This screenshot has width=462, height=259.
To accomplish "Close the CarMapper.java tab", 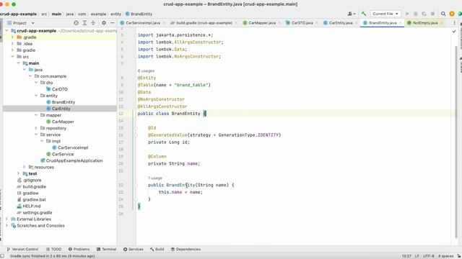I will 279,23.
